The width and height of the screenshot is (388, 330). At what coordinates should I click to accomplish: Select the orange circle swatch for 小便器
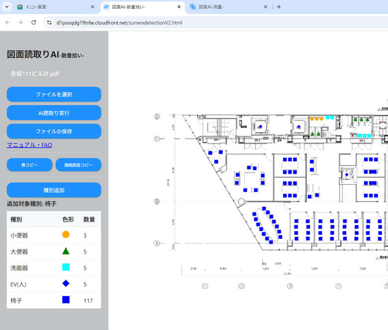click(x=66, y=235)
